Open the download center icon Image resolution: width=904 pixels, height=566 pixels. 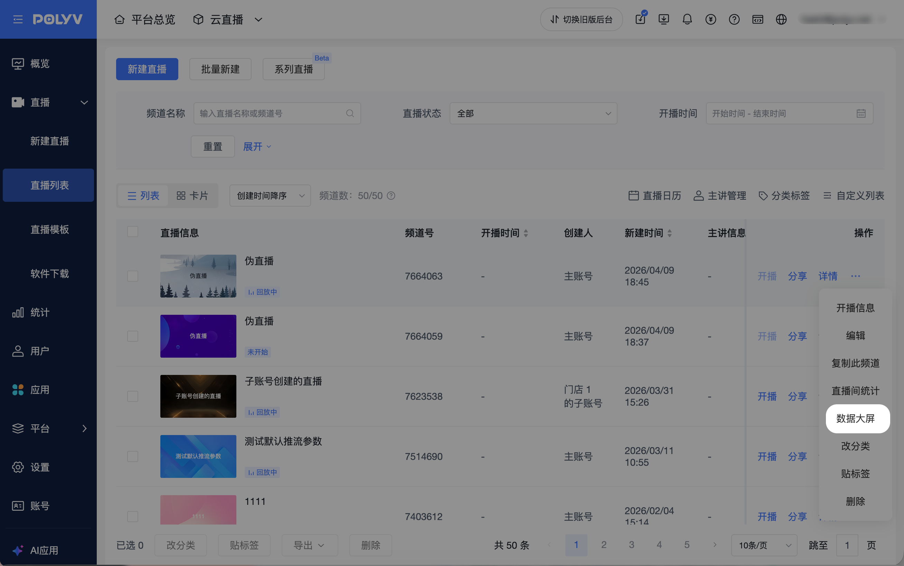(x=664, y=19)
